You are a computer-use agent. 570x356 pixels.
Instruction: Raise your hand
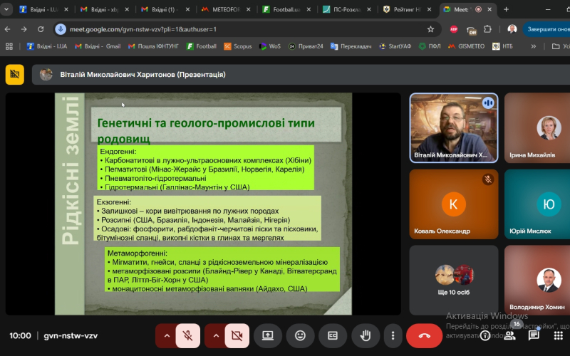[x=365, y=335]
